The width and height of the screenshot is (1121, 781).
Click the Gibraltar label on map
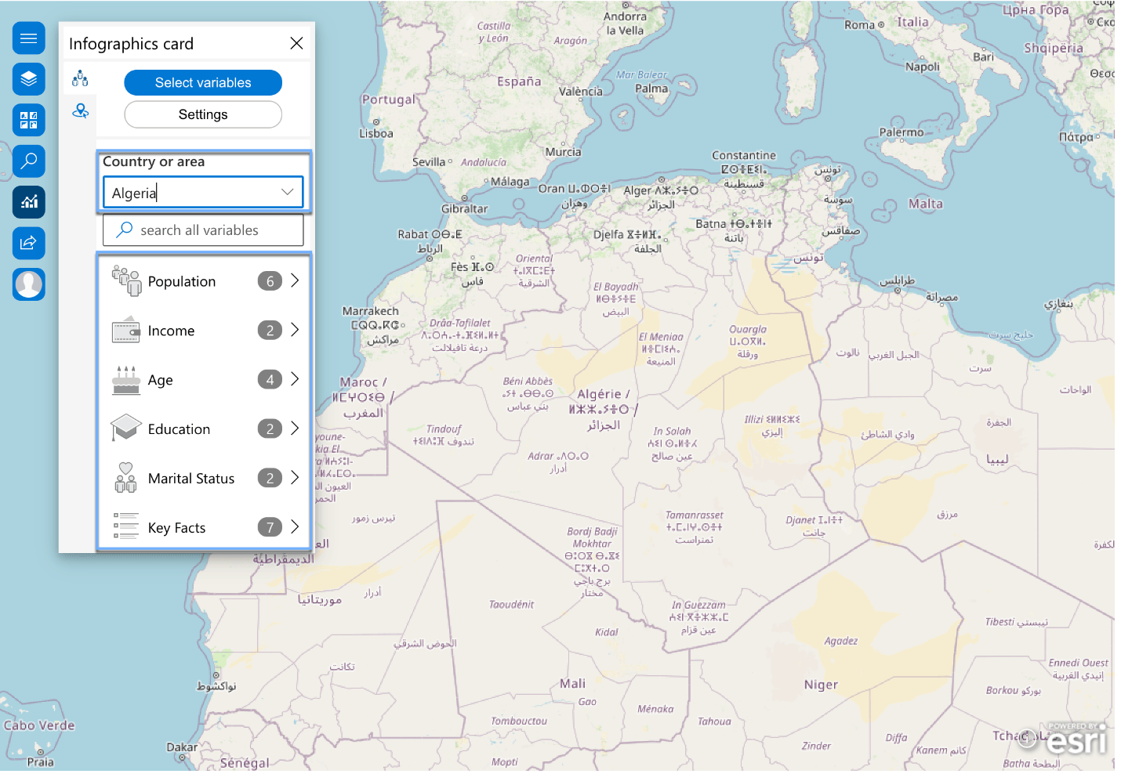click(x=465, y=209)
